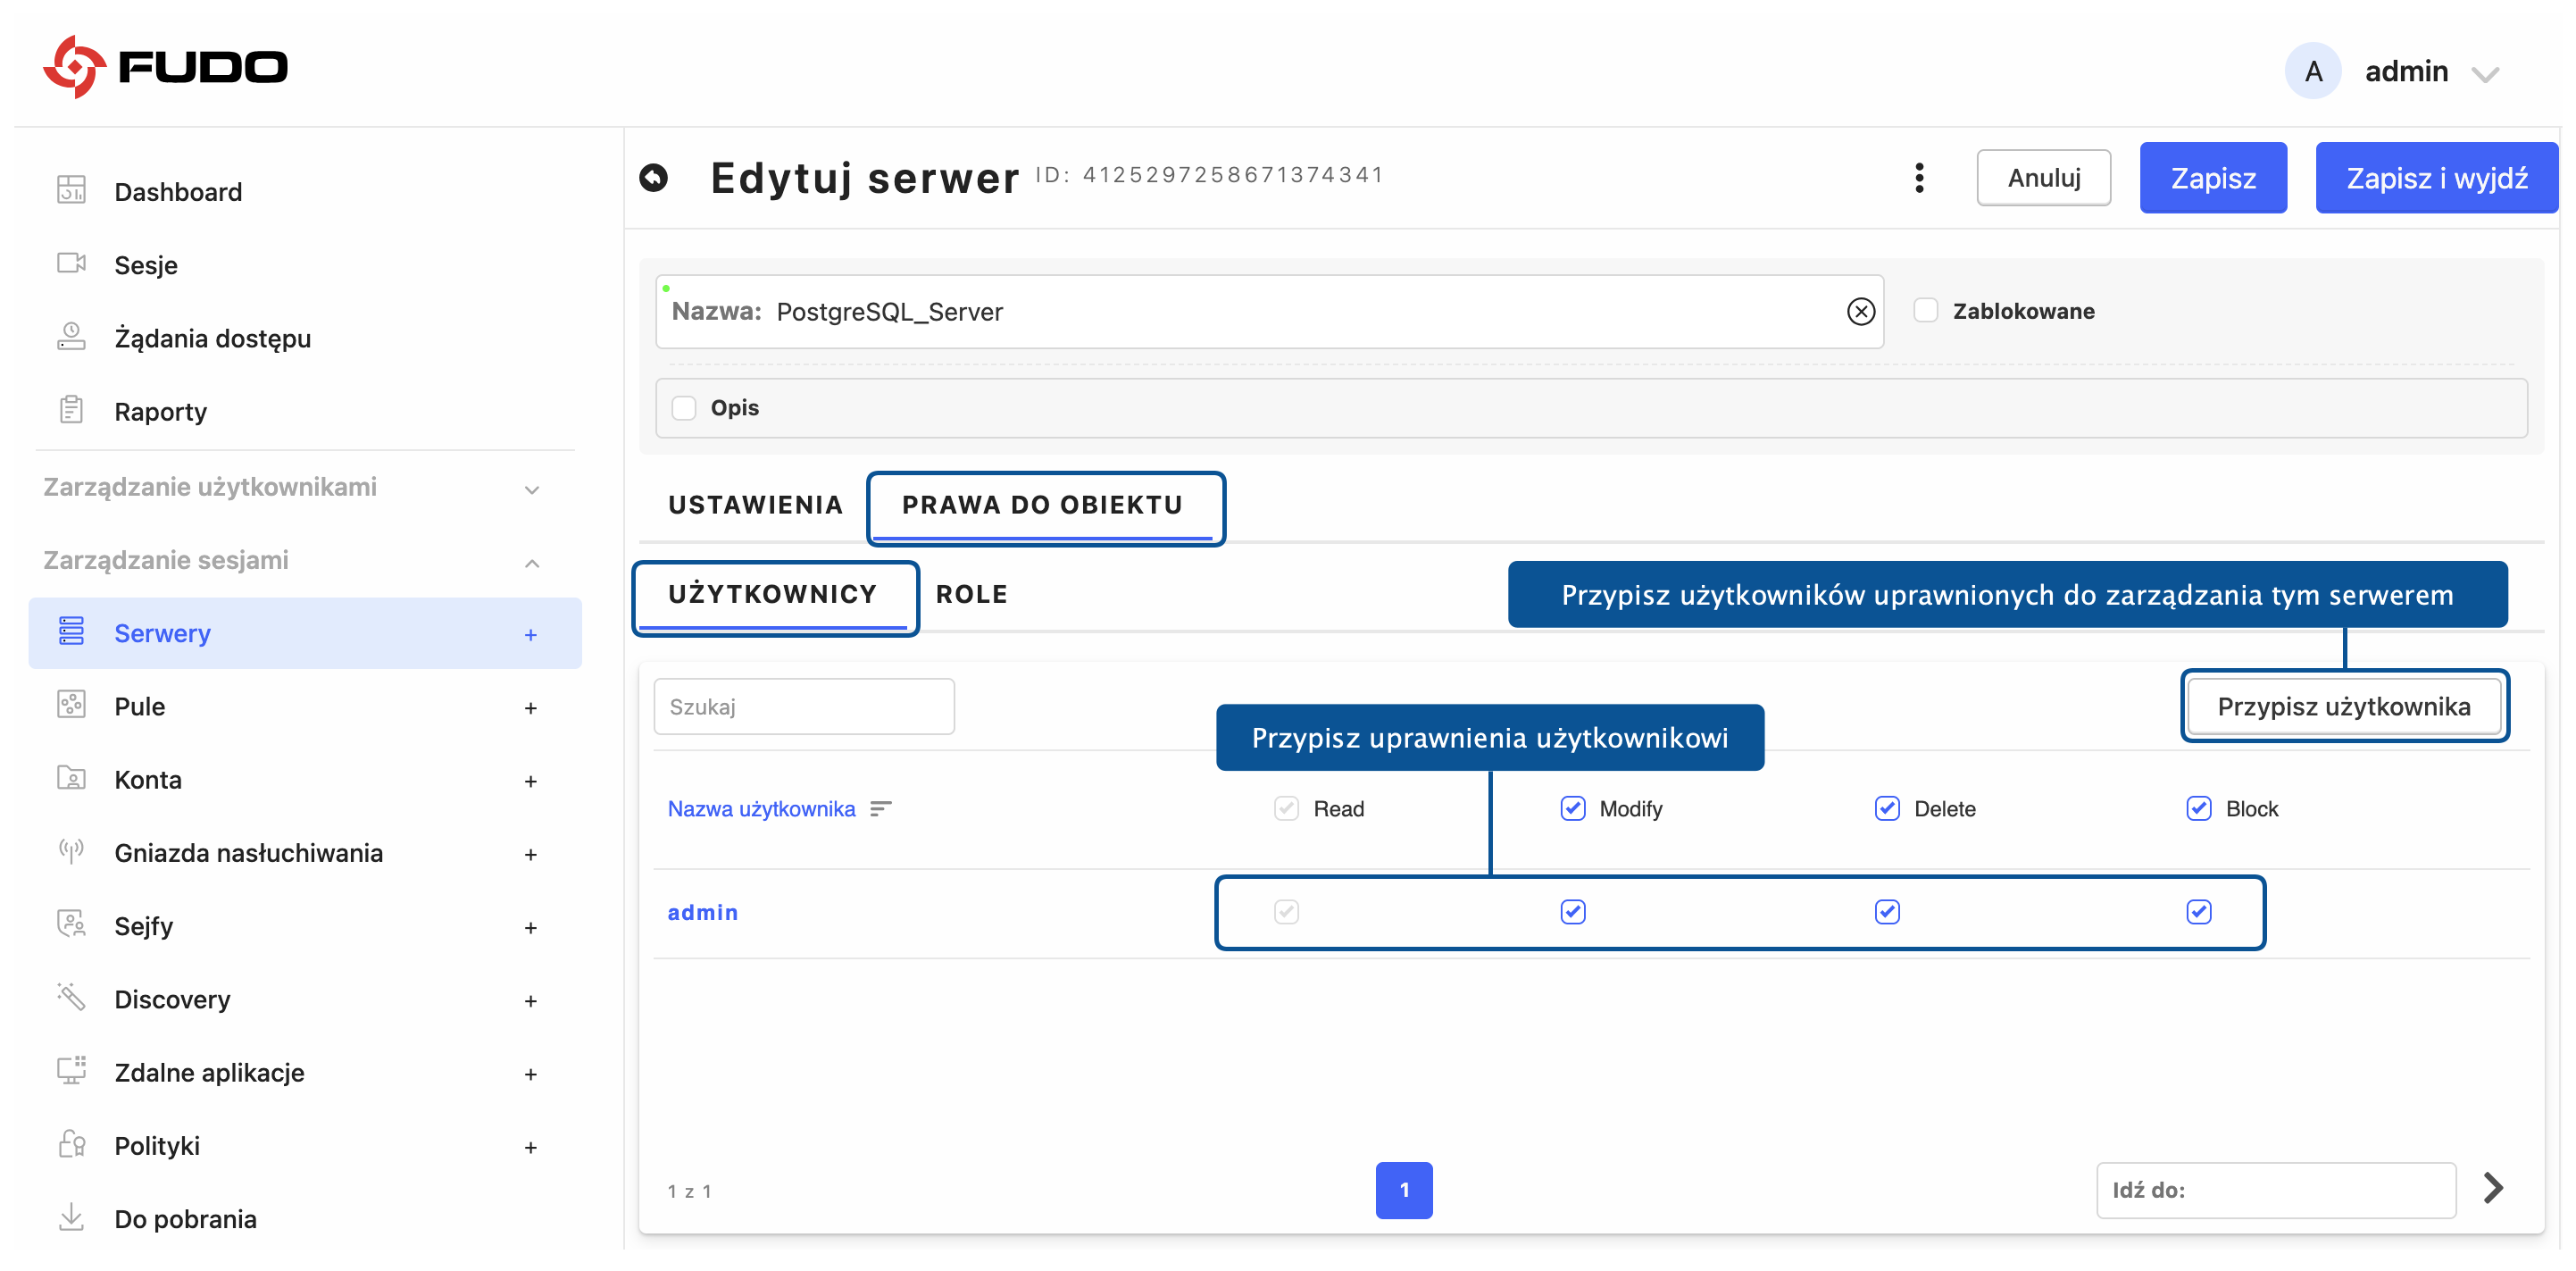Open the Raporty section
The height and width of the screenshot is (1271, 2576).
pos(160,411)
